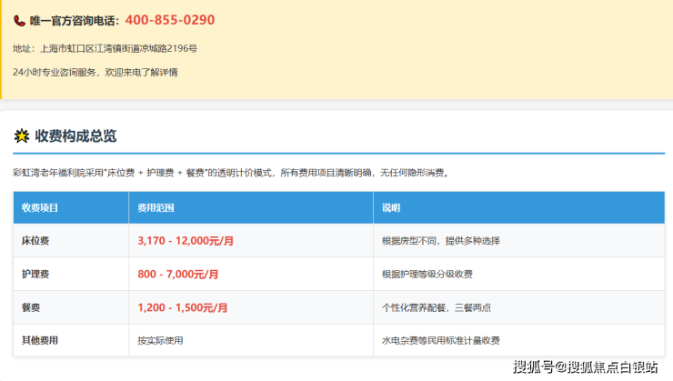This screenshot has height=381, width=673.
Task: Click the red telephone icon
Action: [x=19, y=20]
